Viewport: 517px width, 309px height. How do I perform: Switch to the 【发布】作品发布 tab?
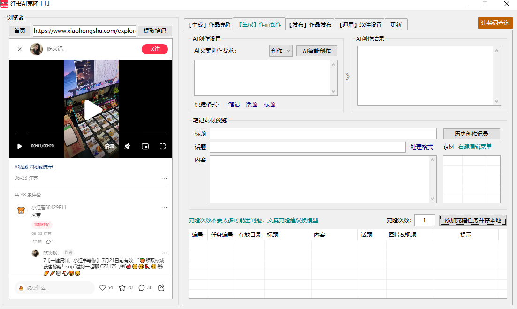point(310,25)
